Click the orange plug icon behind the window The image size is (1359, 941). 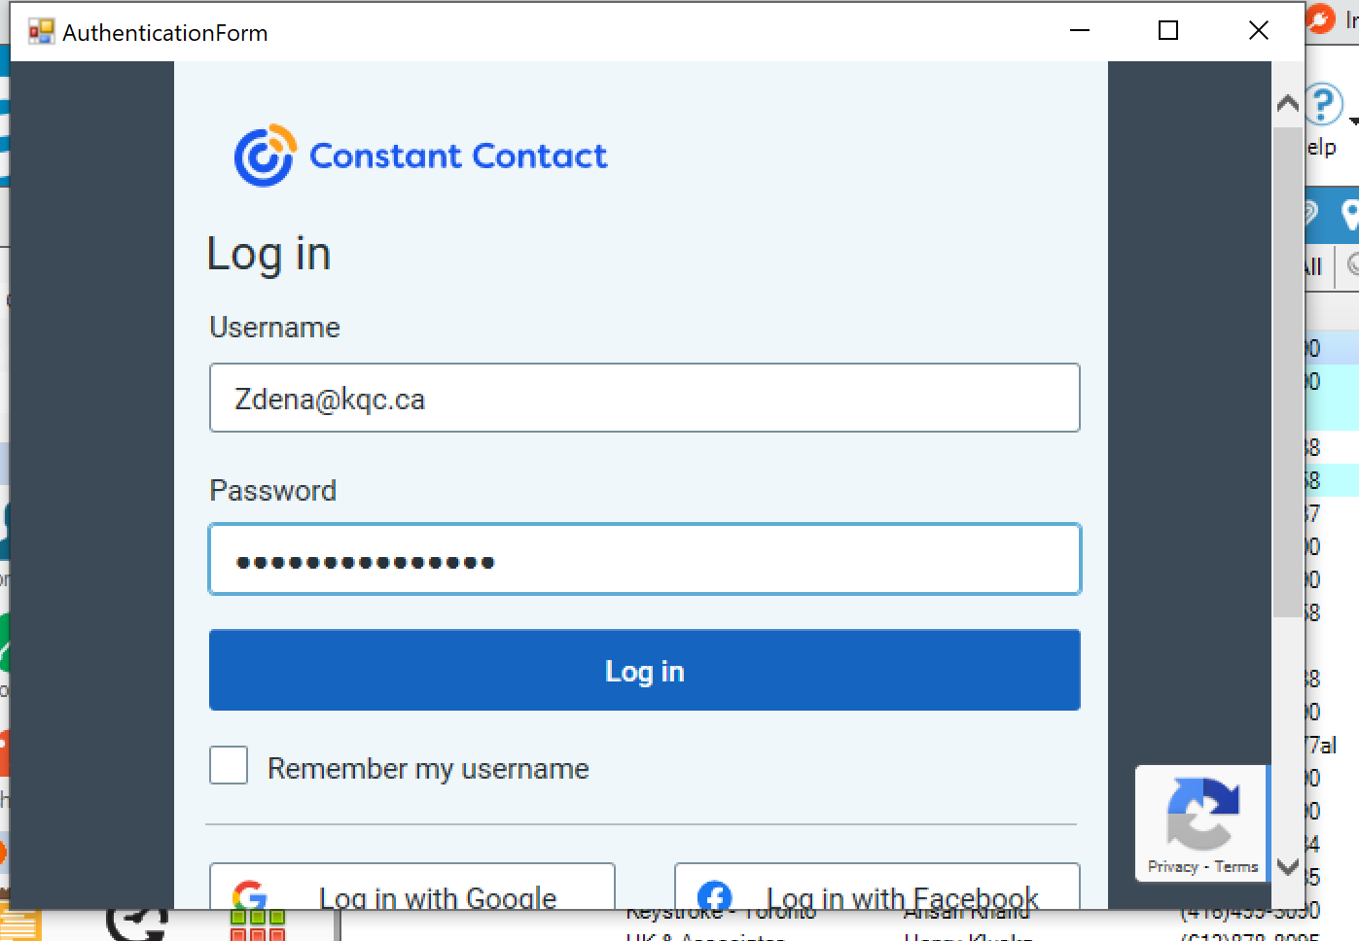(x=1320, y=18)
